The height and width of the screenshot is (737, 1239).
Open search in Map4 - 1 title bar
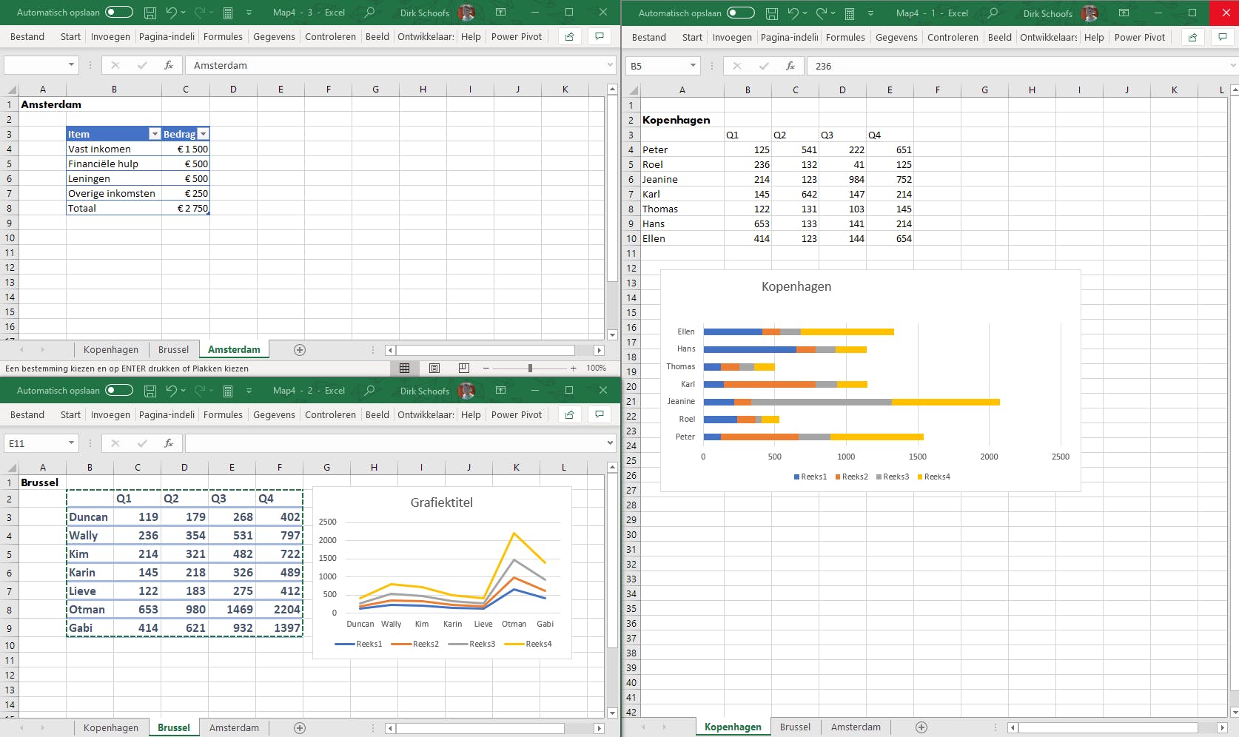[x=993, y=13]
